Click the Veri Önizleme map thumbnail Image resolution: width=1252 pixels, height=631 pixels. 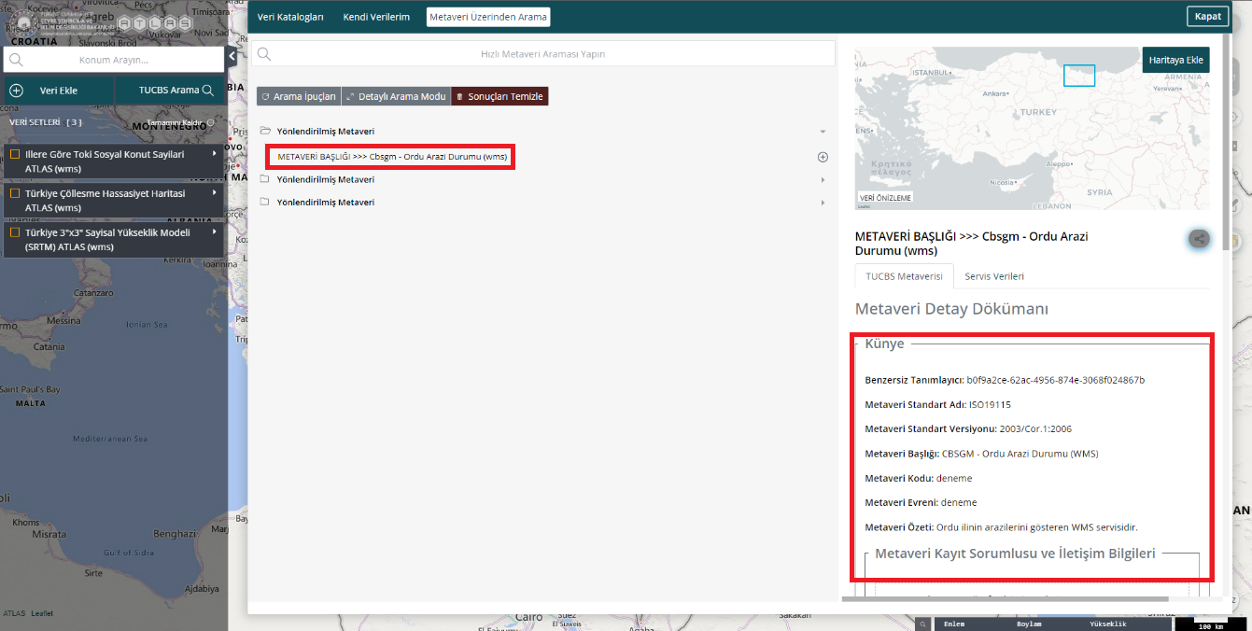[x=1033, y=128]
